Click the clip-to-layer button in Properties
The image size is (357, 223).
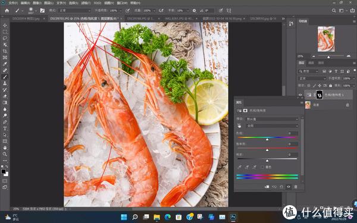267,187
